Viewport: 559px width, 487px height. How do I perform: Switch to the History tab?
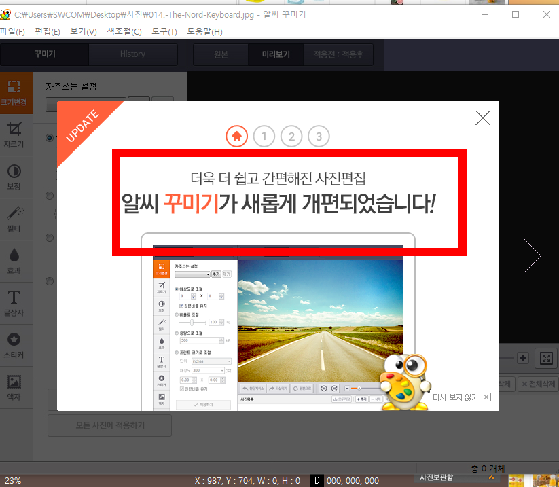pyautogui.click(x=132, y=54)
